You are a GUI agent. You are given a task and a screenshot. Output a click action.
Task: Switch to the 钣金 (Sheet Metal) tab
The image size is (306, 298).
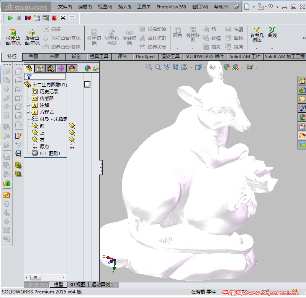point(76,57)
